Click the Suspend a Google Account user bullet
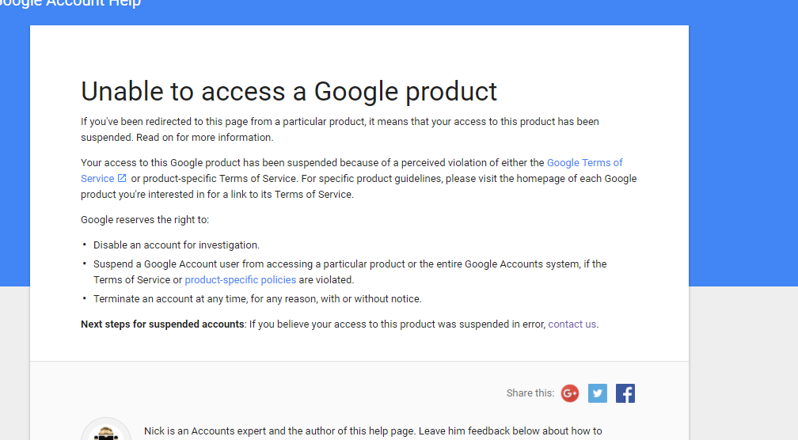This screenshot has width=798, height=440. [x=350, y=271]
